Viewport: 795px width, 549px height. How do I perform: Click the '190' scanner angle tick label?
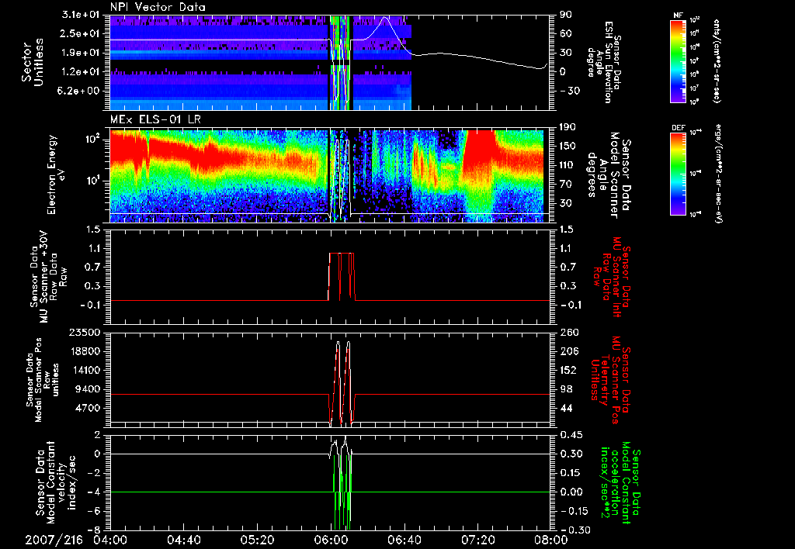(568, 127)
